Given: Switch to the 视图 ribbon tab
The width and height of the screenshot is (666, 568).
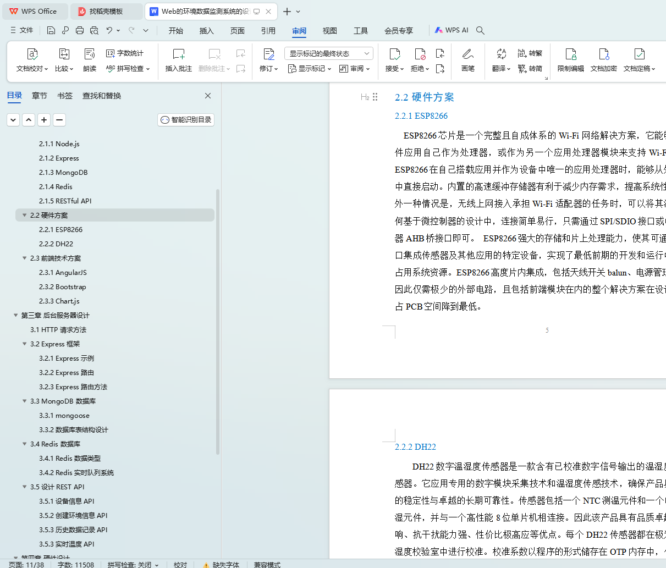Looking at the screenshot, I should [x=329, y=31].
